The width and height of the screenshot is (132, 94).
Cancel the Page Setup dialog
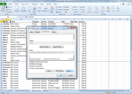pos(71,76)
